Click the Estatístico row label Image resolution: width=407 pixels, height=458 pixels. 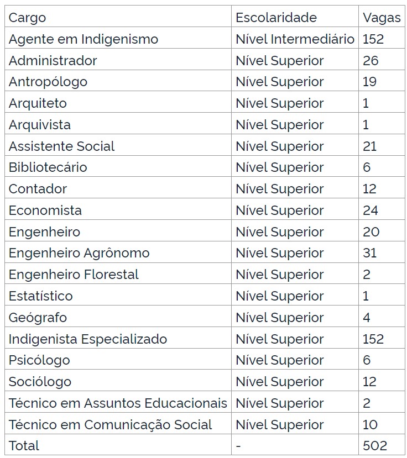click(x=41, y=296)
